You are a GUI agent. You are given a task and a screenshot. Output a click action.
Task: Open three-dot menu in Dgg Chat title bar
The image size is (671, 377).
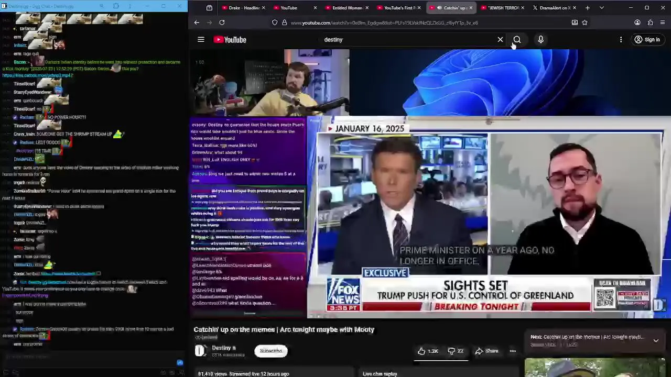(129, 6)
